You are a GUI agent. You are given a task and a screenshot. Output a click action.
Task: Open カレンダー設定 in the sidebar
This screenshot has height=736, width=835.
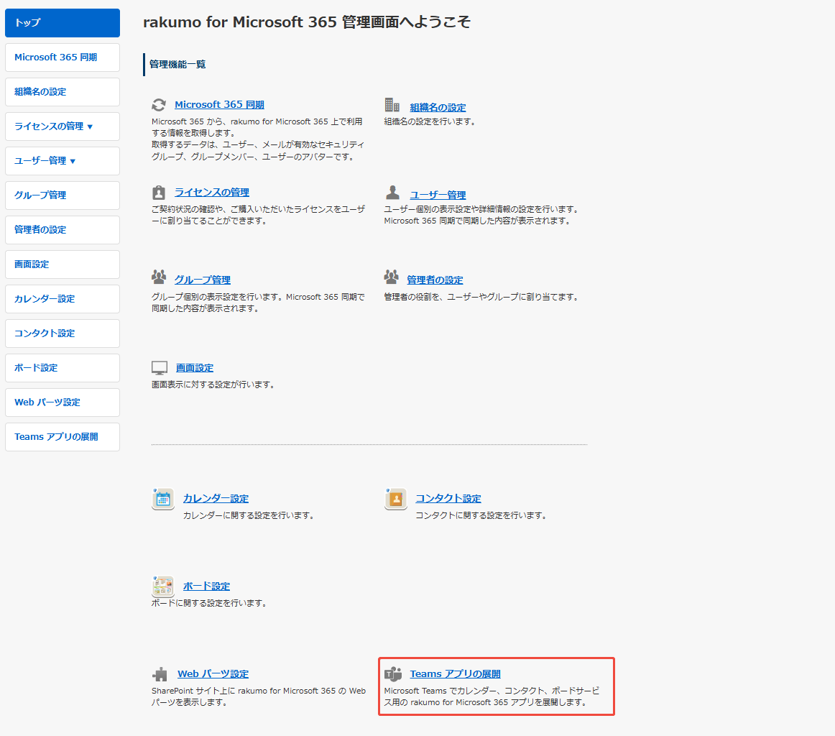[63, 299]
